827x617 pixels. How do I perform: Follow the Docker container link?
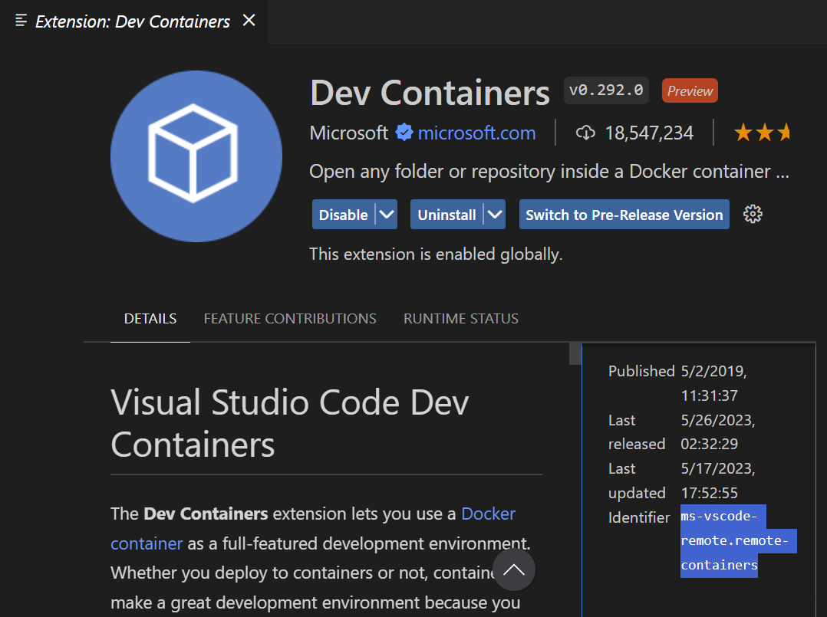[313, 529]
